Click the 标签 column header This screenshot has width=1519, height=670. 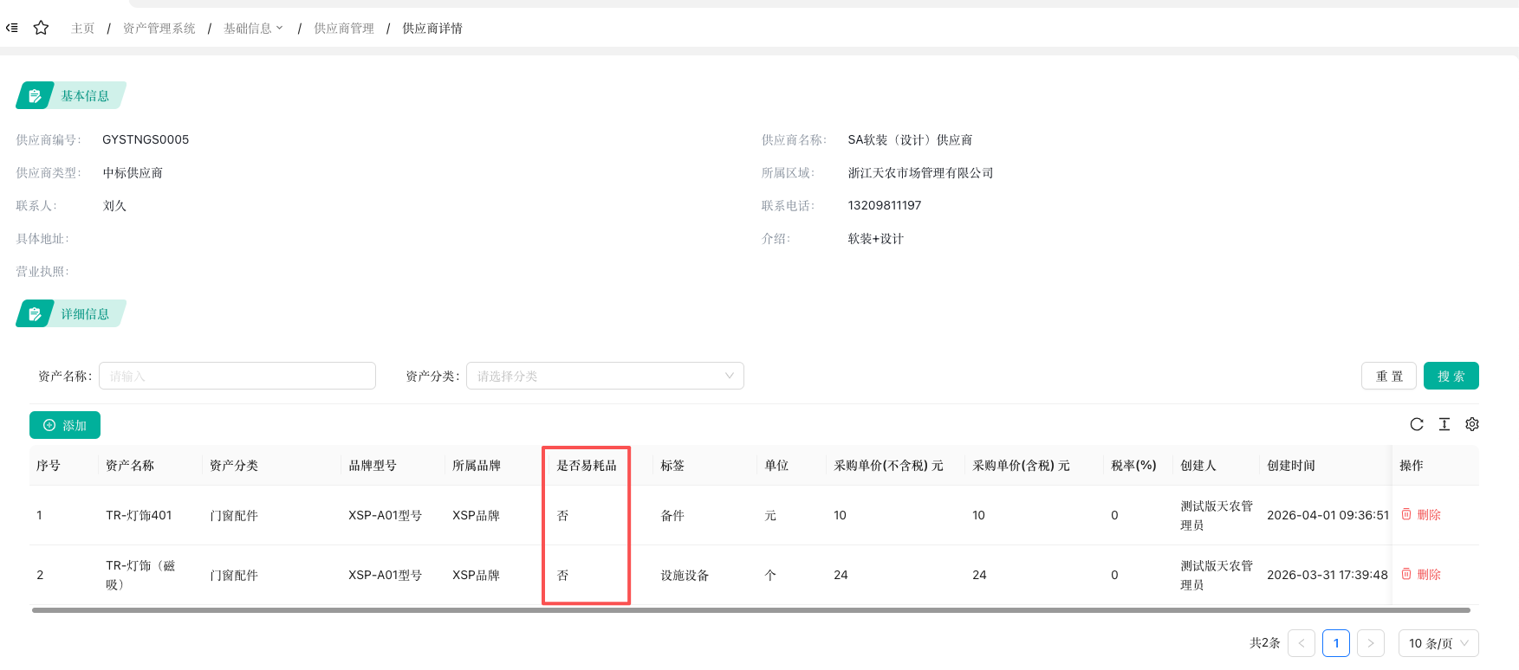tap(672, 466)
